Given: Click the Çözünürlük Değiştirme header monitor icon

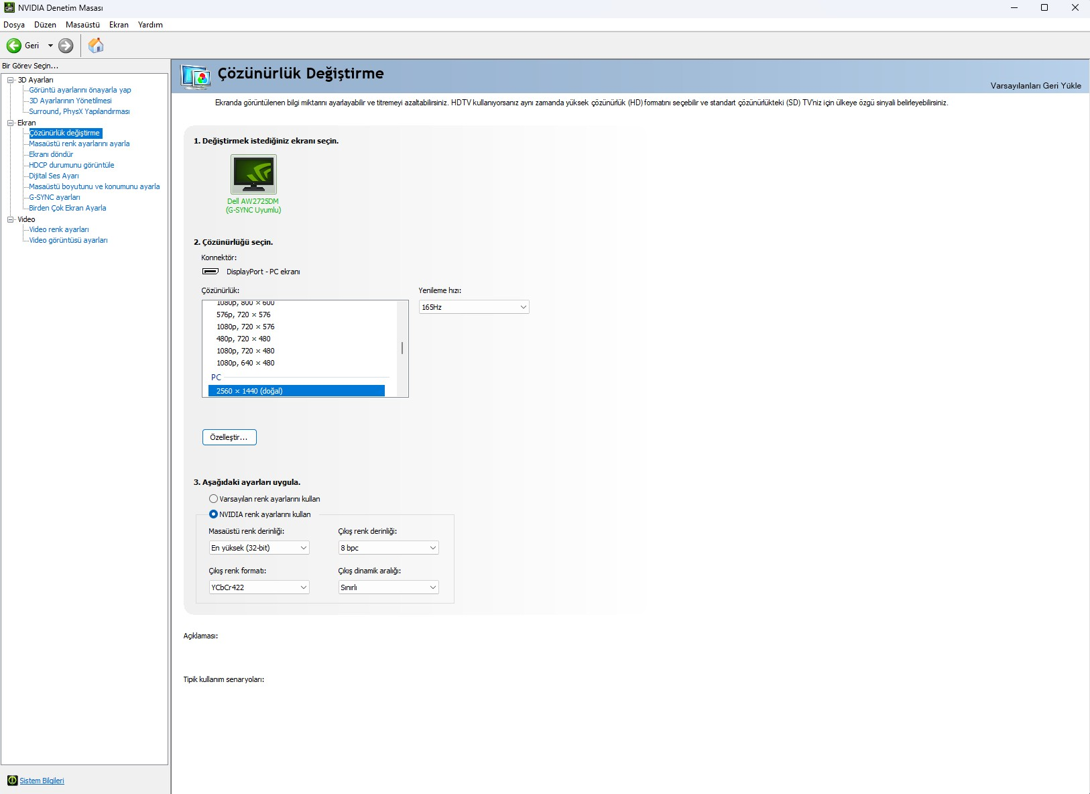Looking at the screenshot, I should (196, 76).
